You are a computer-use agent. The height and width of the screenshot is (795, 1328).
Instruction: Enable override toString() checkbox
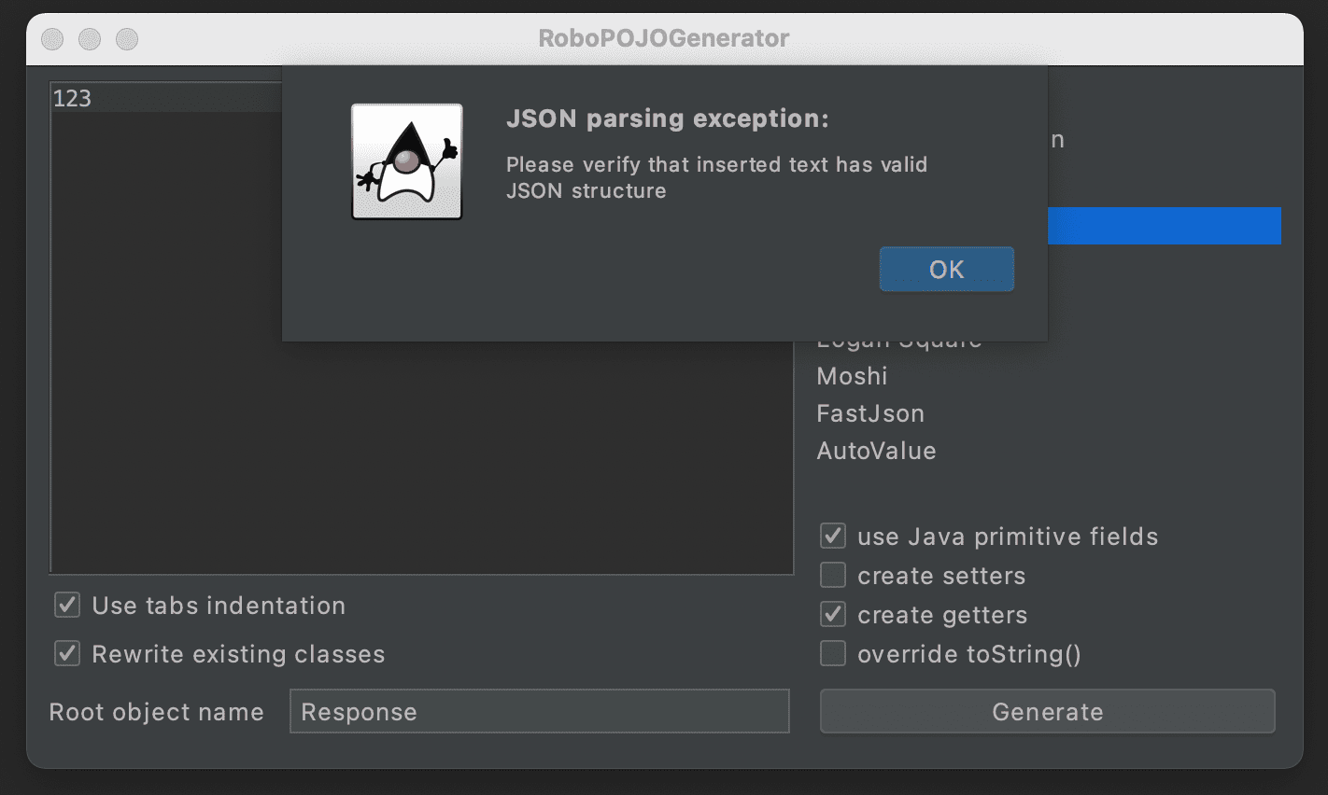point(832,654)
